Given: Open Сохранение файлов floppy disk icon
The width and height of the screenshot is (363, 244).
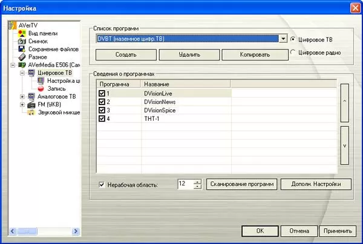Looking at the screenshot, I should [x=22, y=49].
